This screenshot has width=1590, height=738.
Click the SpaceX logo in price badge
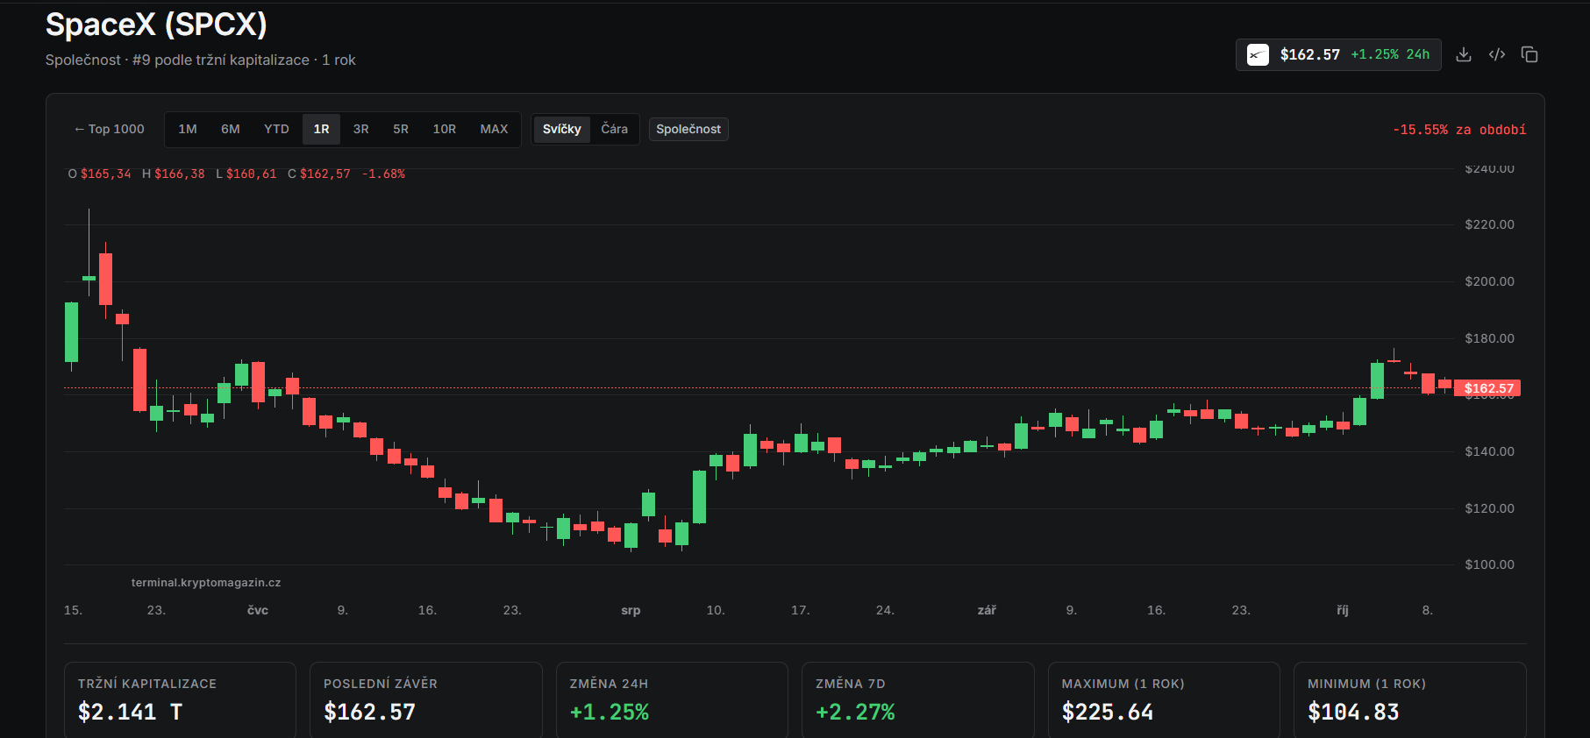pyautogui.click(x=1258, y=54)
